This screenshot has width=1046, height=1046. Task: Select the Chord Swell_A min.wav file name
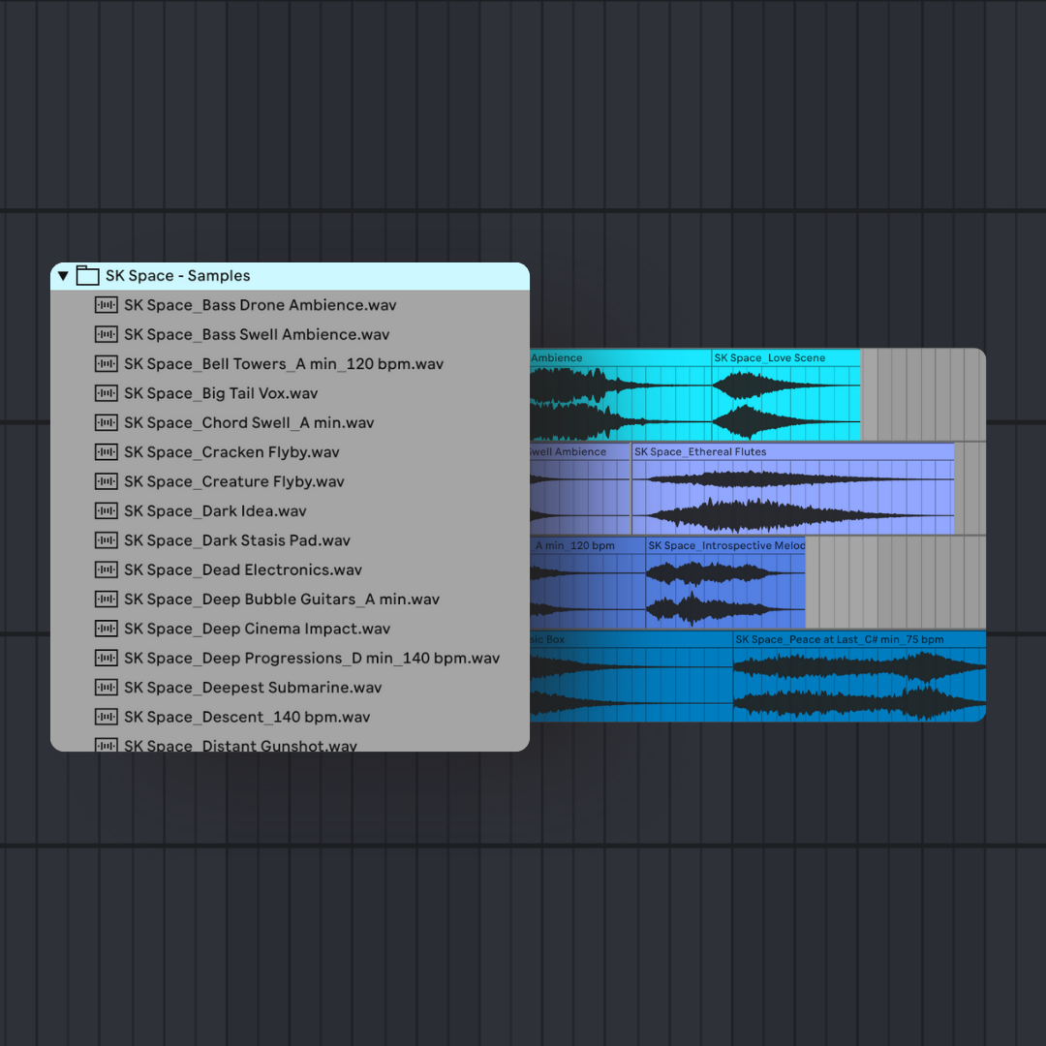249,423
